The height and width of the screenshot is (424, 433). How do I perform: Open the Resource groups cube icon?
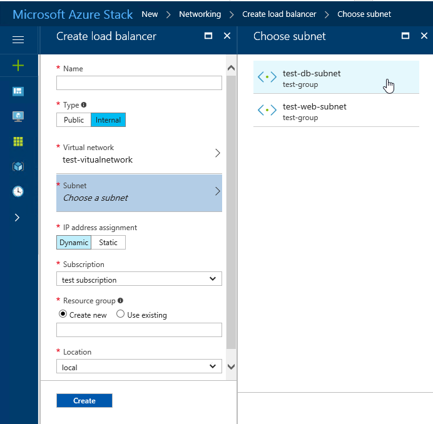(18, 166)
